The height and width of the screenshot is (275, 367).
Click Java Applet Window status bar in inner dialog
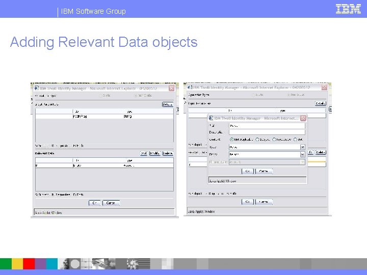257,181
